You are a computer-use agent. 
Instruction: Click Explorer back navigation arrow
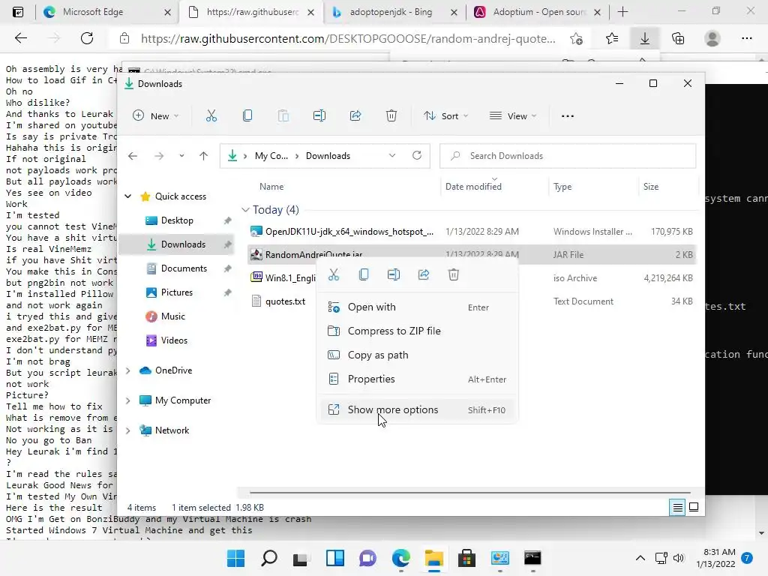(133, 156)
